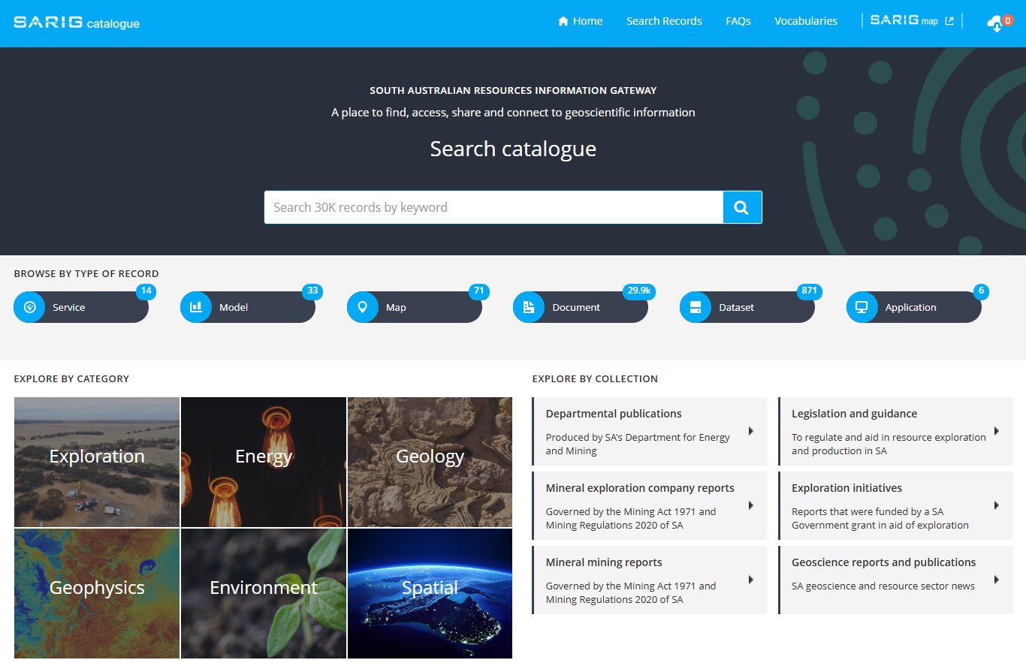Expand Mineral mining reports arrow
The width and height of the screenshot is (1026, 663).
[x=751, y=580]
